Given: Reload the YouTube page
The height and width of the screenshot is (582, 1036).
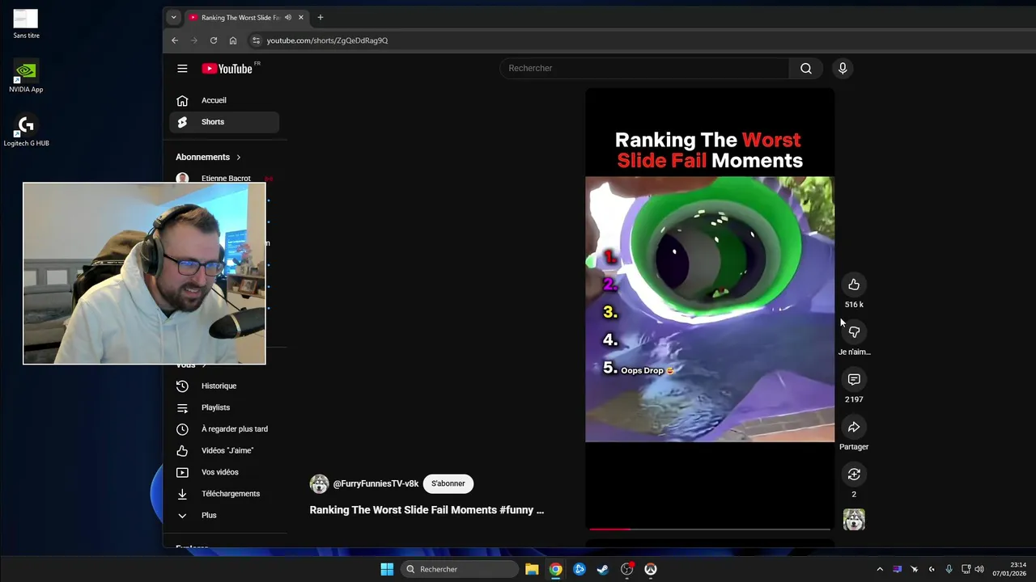Looking at the screenshot, I should 214,40.
